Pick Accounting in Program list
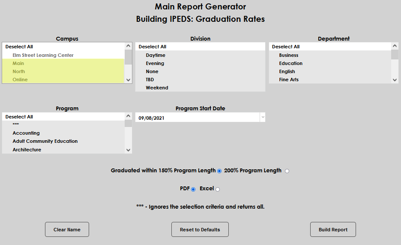 click(26, 133)
